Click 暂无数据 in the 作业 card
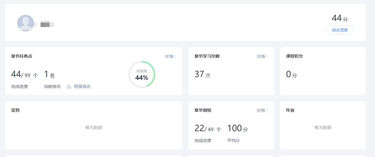 323,128
